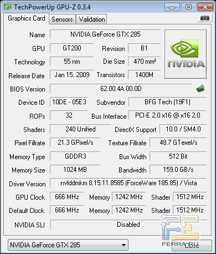Click the GPU Clock value 666 MHz

click(67, 197)
